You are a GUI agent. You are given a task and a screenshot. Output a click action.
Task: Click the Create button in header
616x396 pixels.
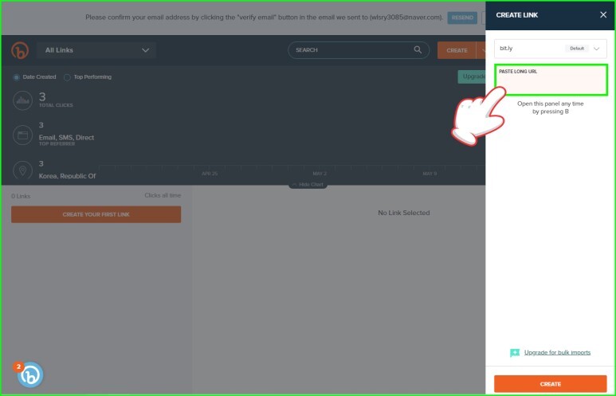point(457,50)
